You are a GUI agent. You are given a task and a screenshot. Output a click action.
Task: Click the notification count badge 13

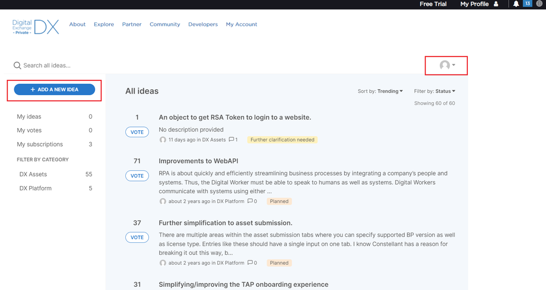pos(527,4)
